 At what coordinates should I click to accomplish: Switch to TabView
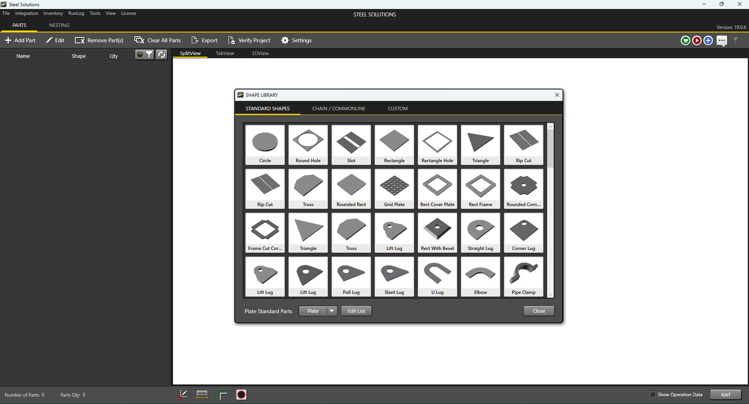pos(225,54)
